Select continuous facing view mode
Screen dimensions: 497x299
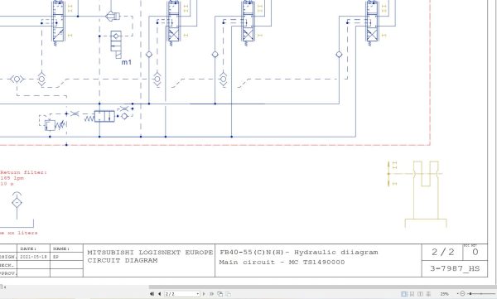coord(428,294)
